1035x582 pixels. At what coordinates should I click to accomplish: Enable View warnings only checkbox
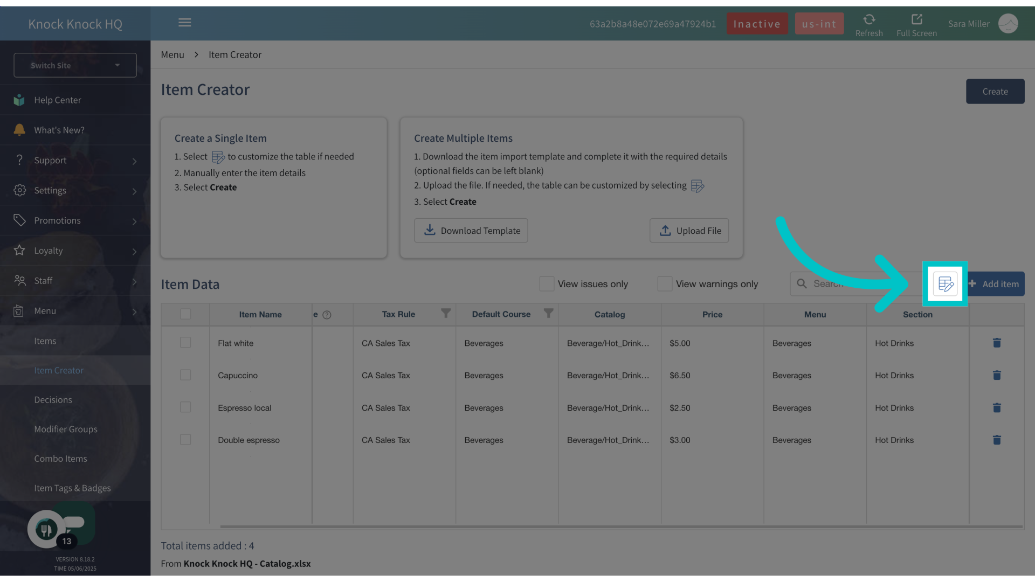click(x=665, y=284)
